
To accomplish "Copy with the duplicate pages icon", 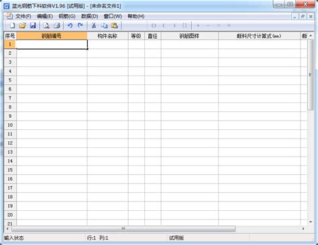I will point(104,25).
